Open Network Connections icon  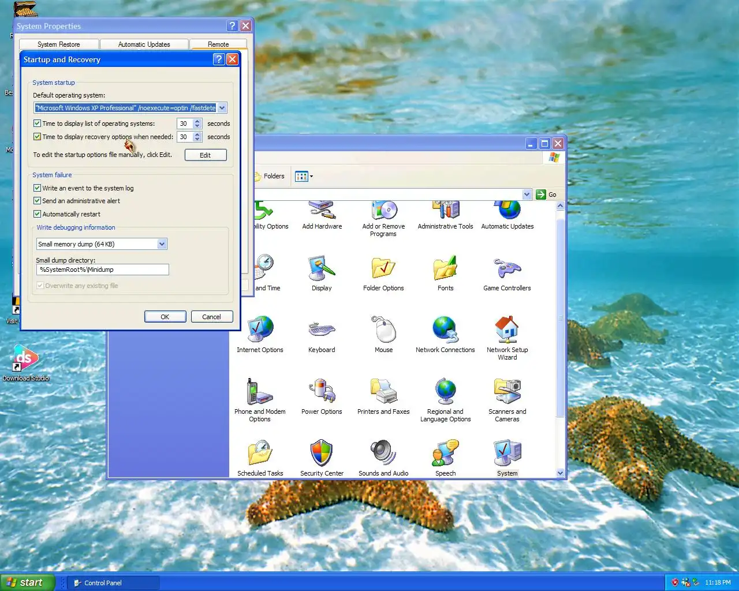(445, 335)
